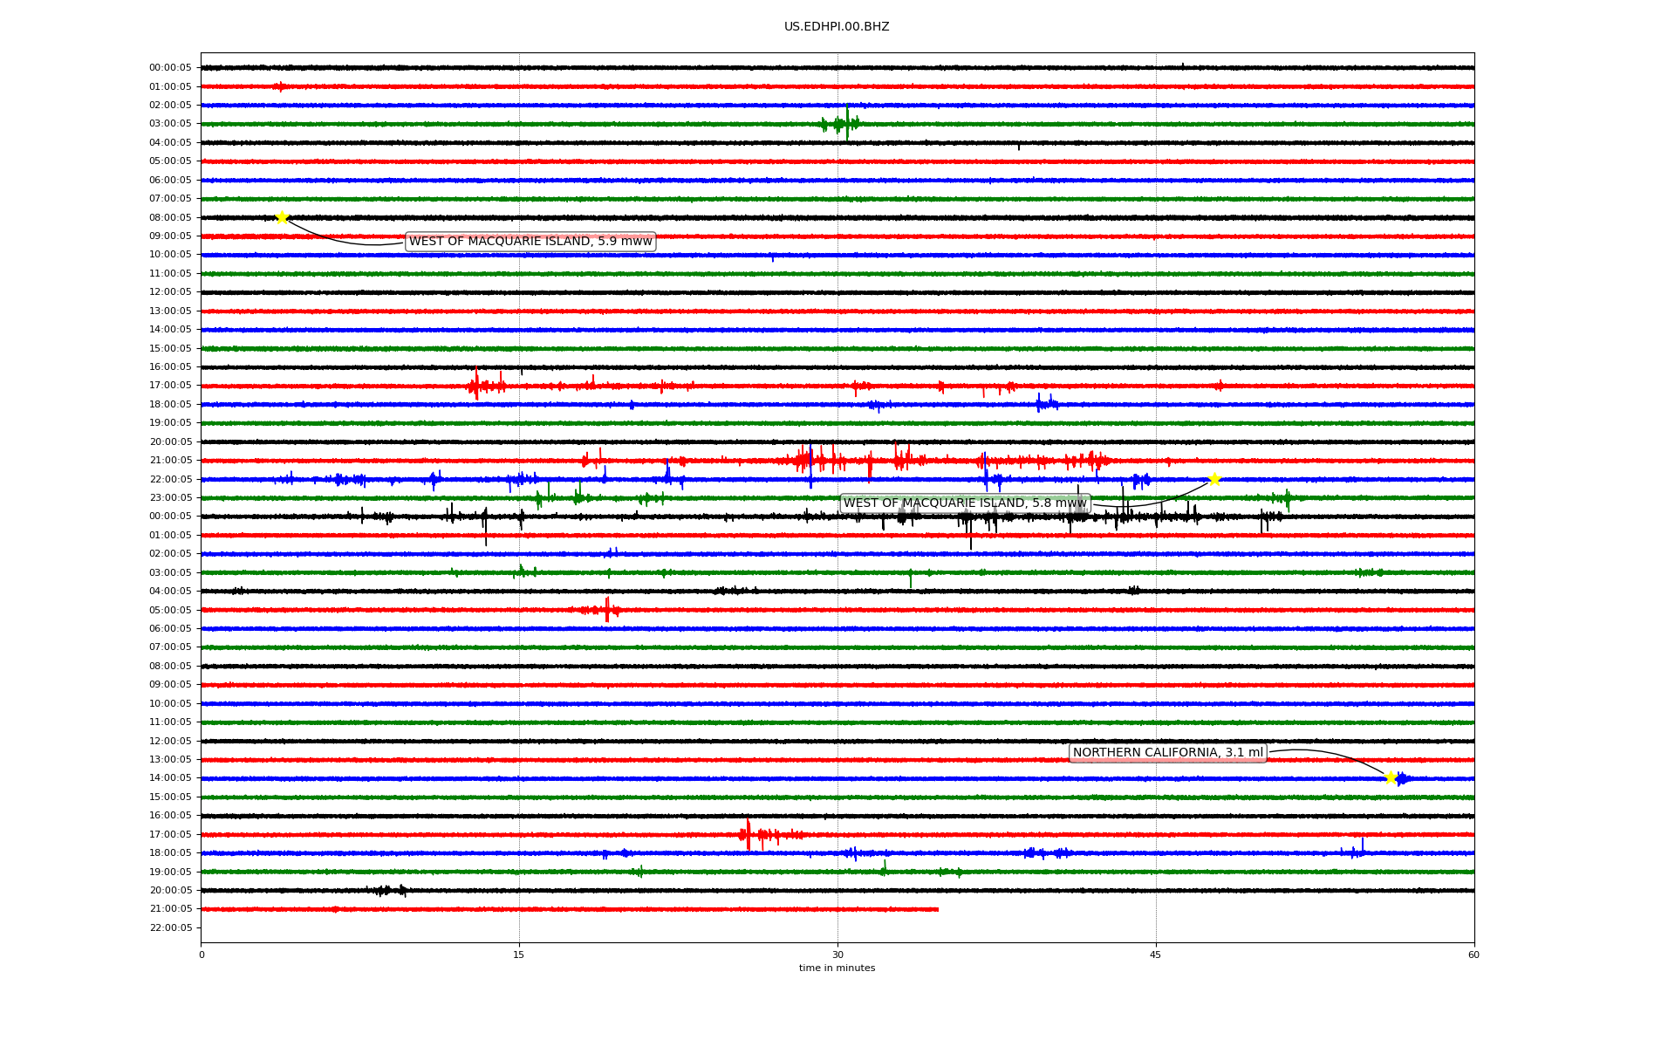1675x1047 pixels.
Task: Click the plot title US.EDHPI.00.BHZ
Action: tap(836, 27)
